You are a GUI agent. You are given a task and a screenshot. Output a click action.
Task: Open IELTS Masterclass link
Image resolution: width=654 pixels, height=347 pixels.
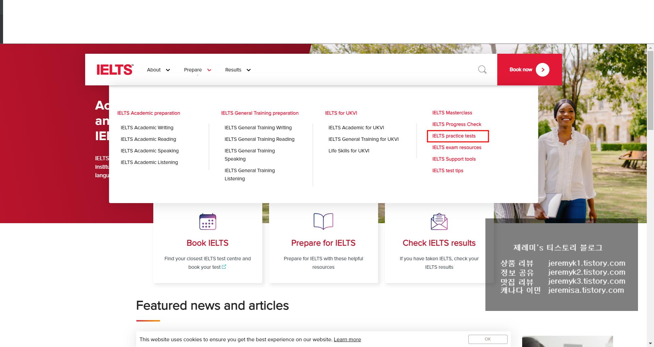[452, 113]
